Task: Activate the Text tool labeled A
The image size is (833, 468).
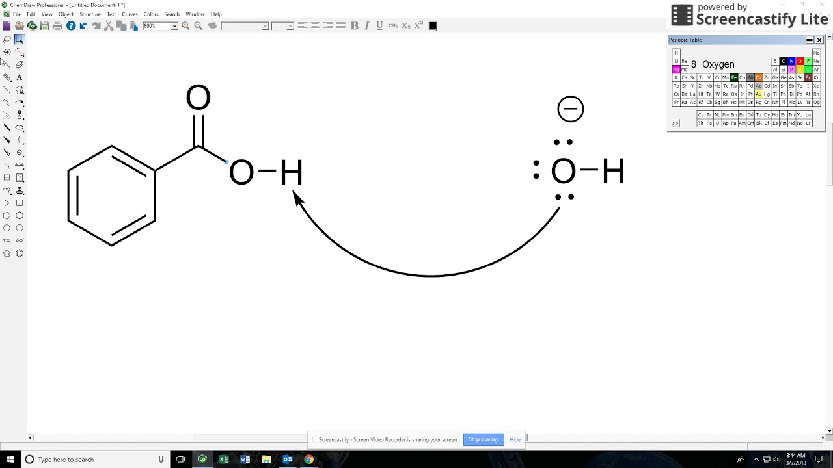Action: tap(20, 77)
